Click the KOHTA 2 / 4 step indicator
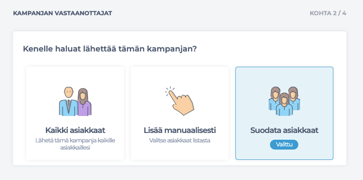 328,13
